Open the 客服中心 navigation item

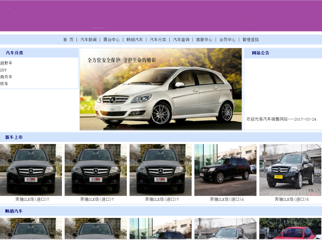pos(204,40)
